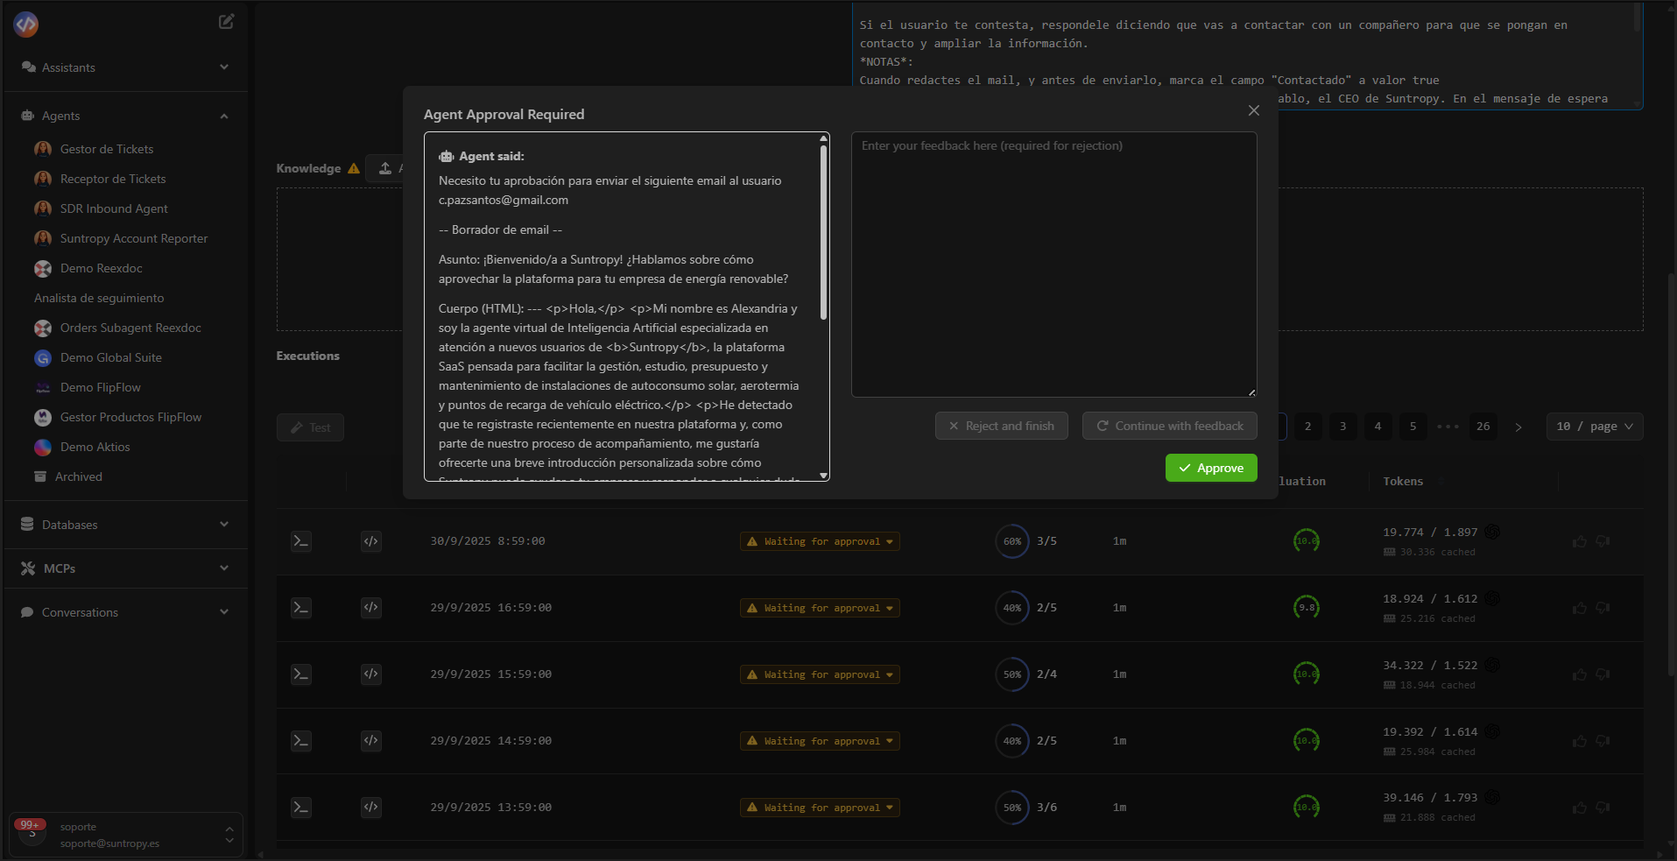The height and width of the screenshot is (861, 1677).
Task: Open soporte user account switcher
Action: click(126, 835)
